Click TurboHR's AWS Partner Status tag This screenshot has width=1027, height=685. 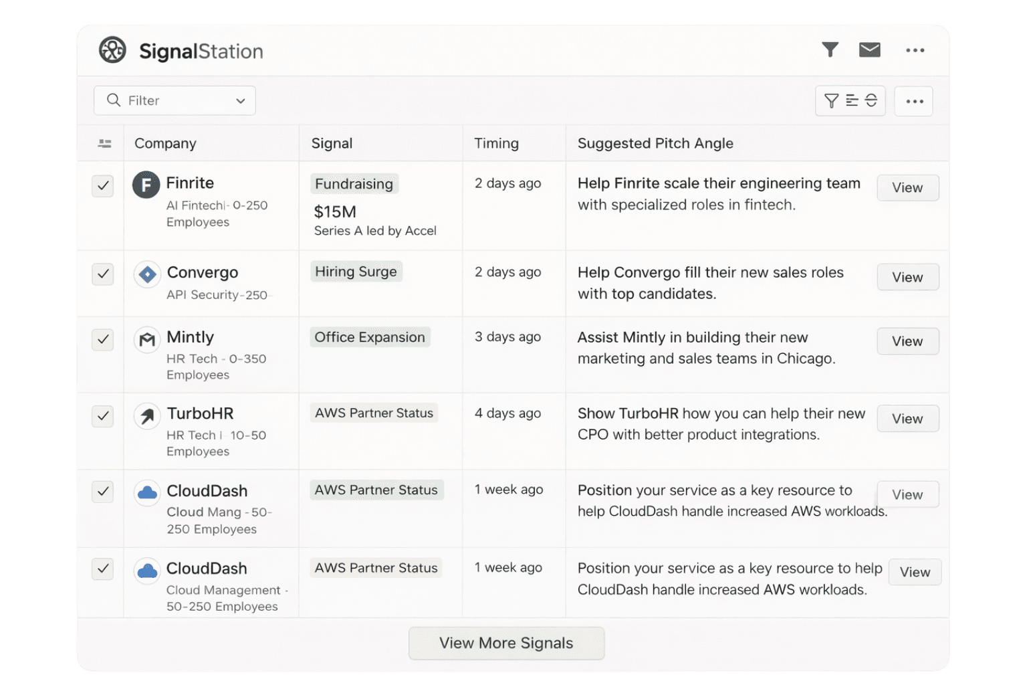coord(374,413)
